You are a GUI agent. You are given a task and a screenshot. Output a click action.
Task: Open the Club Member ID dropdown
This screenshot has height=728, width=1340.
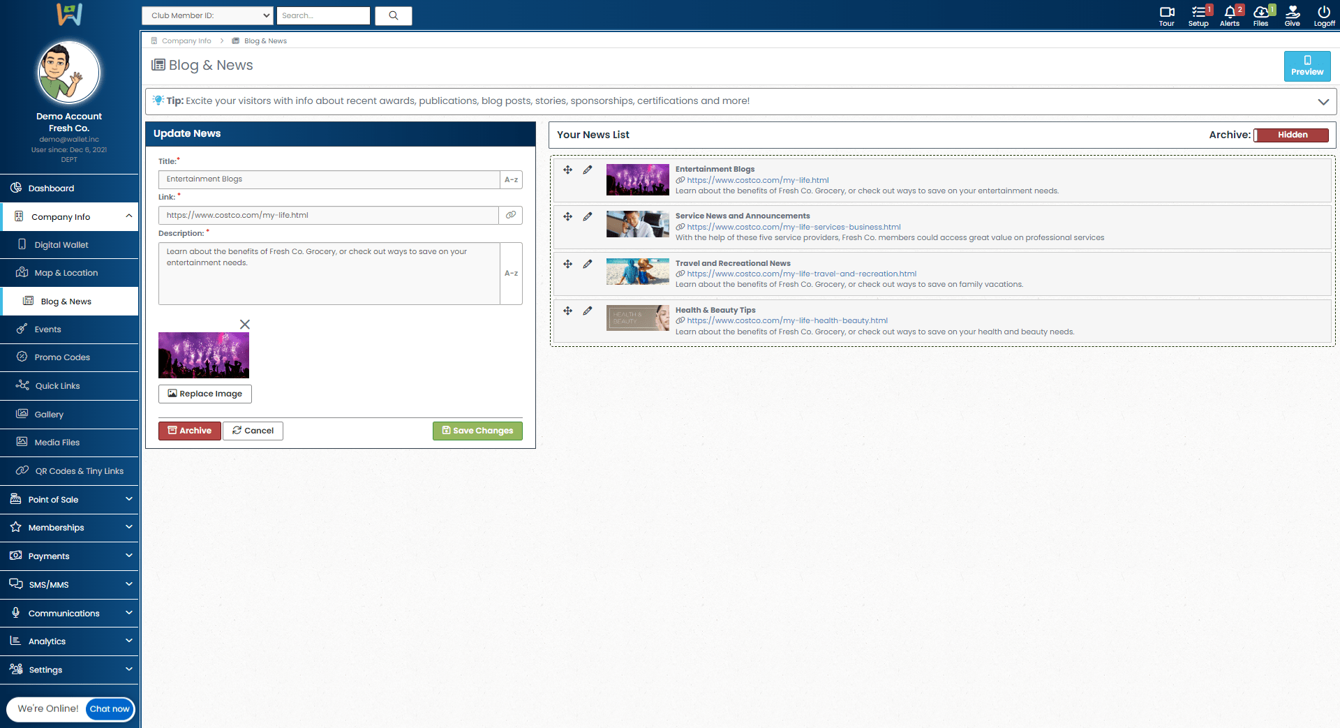coord(207,15)
